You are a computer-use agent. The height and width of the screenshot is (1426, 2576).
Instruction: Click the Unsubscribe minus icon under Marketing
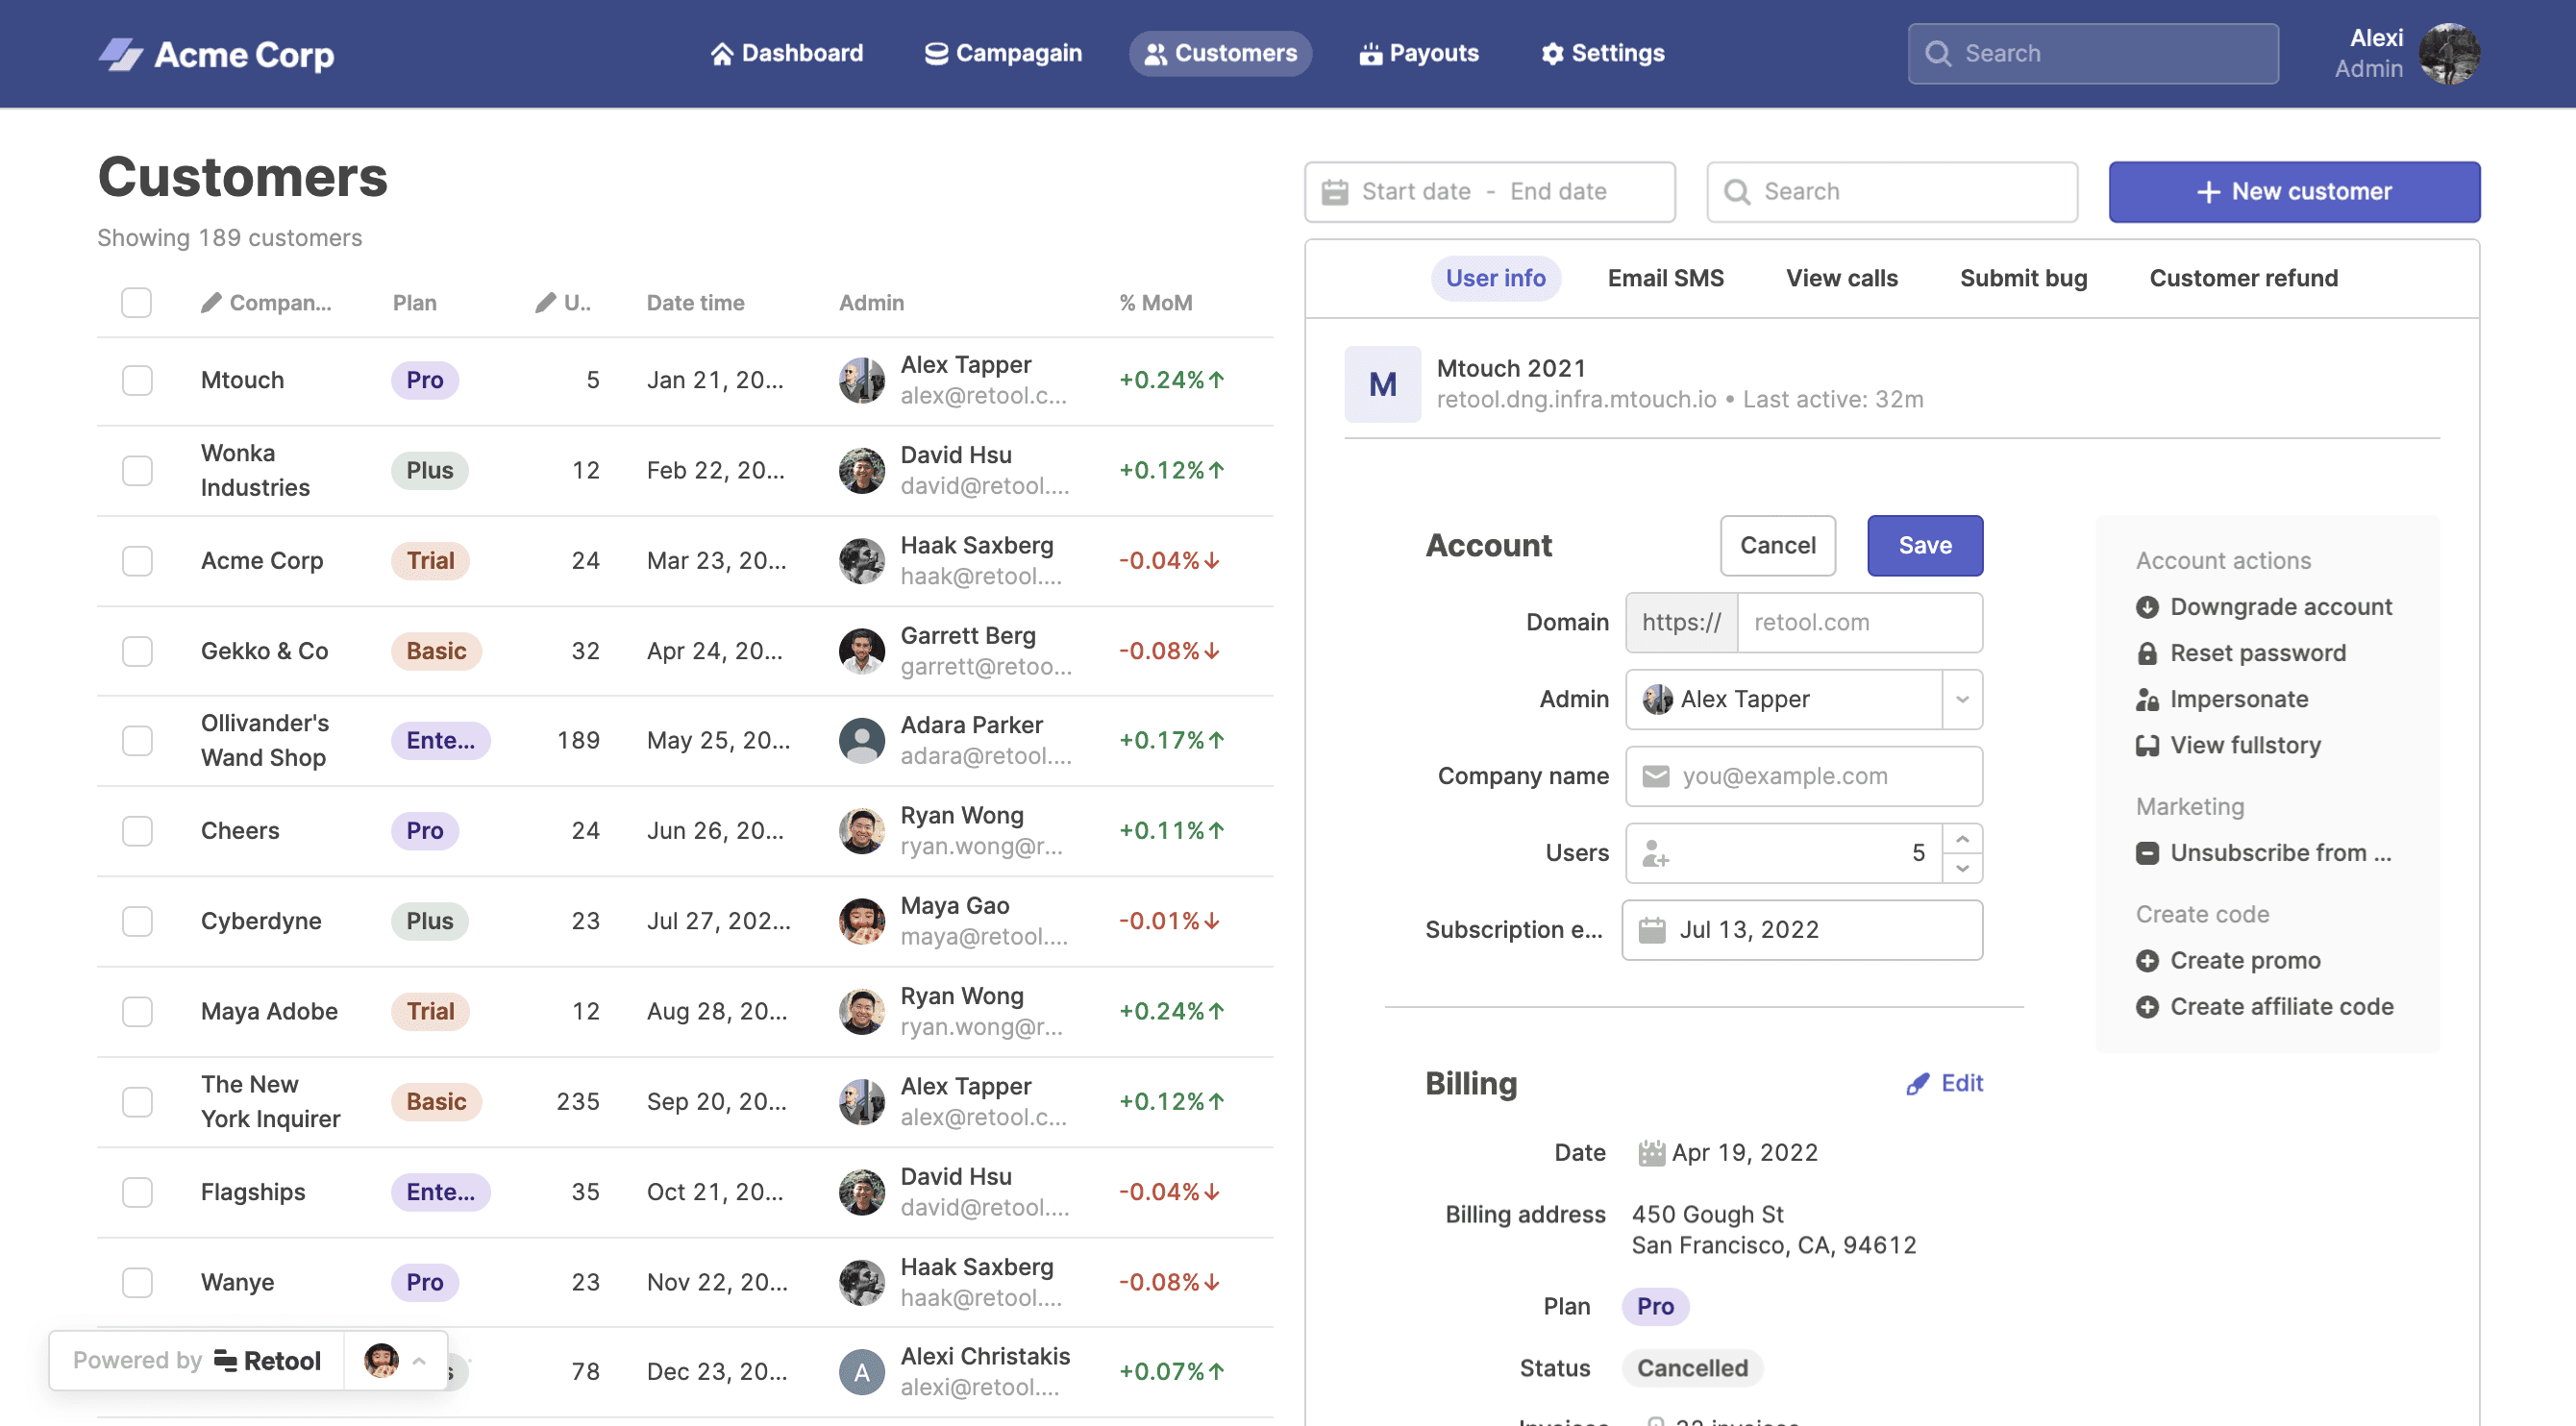(2146, 853)
